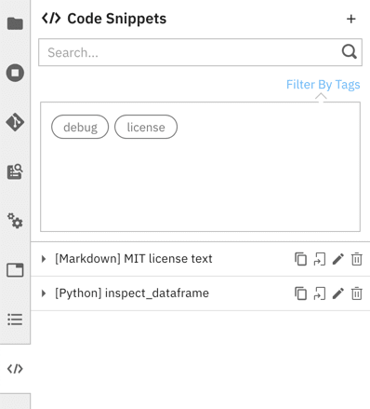This screenshot has width=370, height=409.
Task: Copy the MIT license text snippet
Action: coord(300,259)
